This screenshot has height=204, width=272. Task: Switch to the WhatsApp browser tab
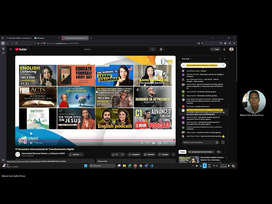click(x=47, y=38)
